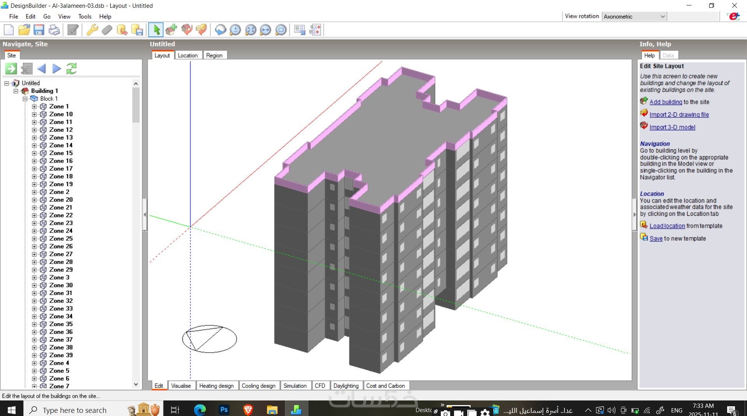Click the Import 2-D drawing file link
Screen dimensions: 747x416
tap(679, 115)
